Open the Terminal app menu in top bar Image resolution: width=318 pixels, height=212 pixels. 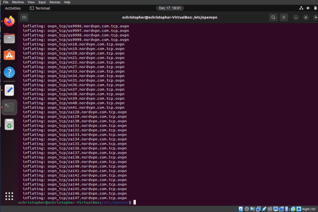pos(40,8)
